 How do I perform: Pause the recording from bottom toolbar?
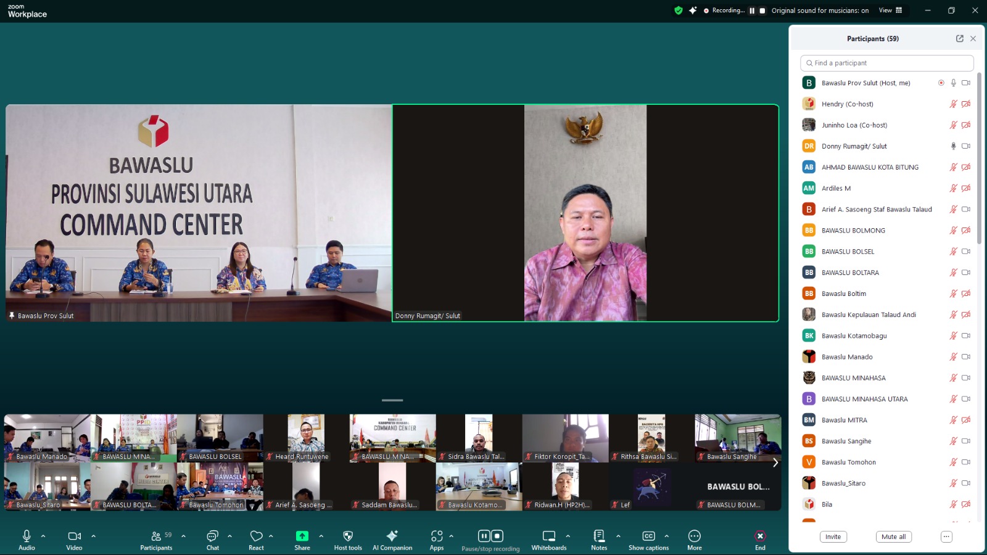[484, 536]
